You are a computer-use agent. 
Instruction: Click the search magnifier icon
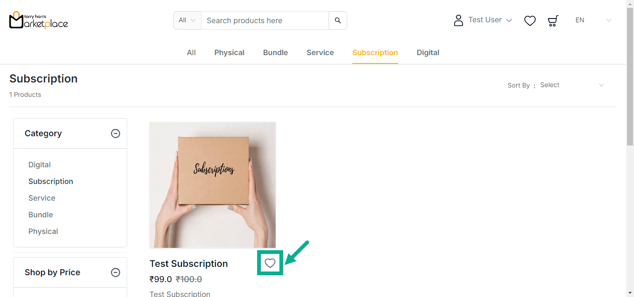tap(338, 20)
